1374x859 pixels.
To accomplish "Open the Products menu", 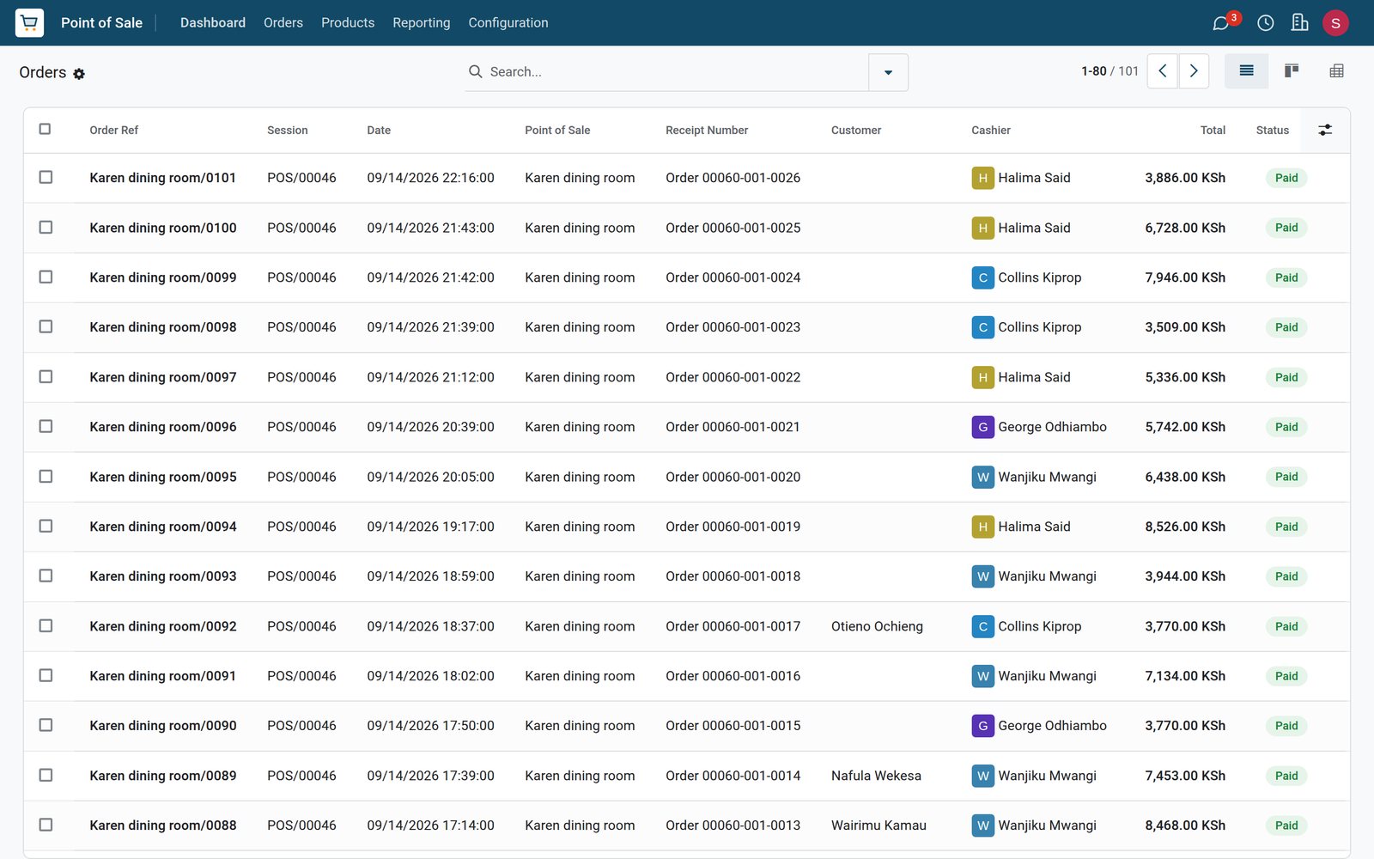I will (x=348, y=22).
